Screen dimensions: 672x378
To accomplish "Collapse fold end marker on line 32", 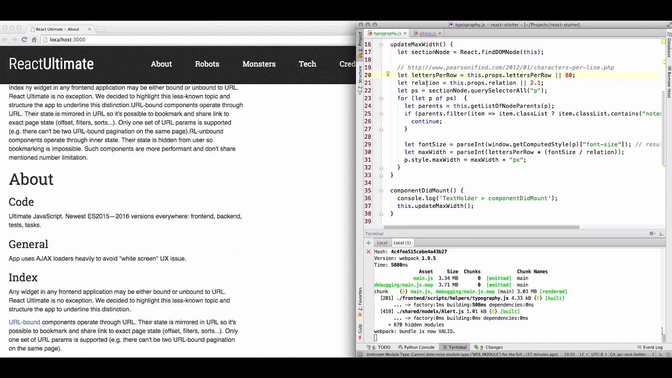I will point(381,167).
